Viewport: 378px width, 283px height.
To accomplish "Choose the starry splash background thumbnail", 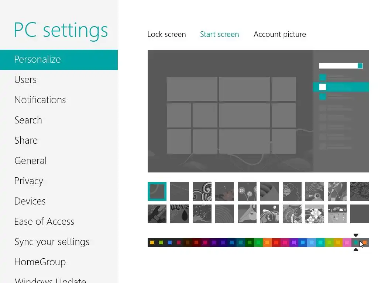I will pos(202,214).
